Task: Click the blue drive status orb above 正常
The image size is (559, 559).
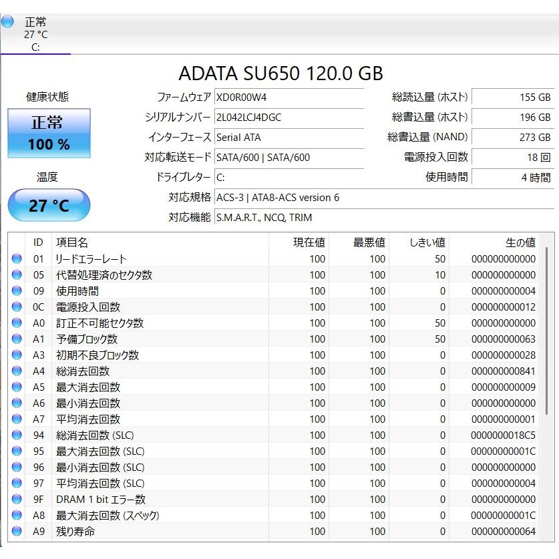Action: point(7,21)
